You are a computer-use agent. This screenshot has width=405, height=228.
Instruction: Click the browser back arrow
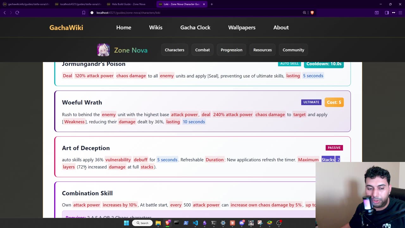[4, 13]
